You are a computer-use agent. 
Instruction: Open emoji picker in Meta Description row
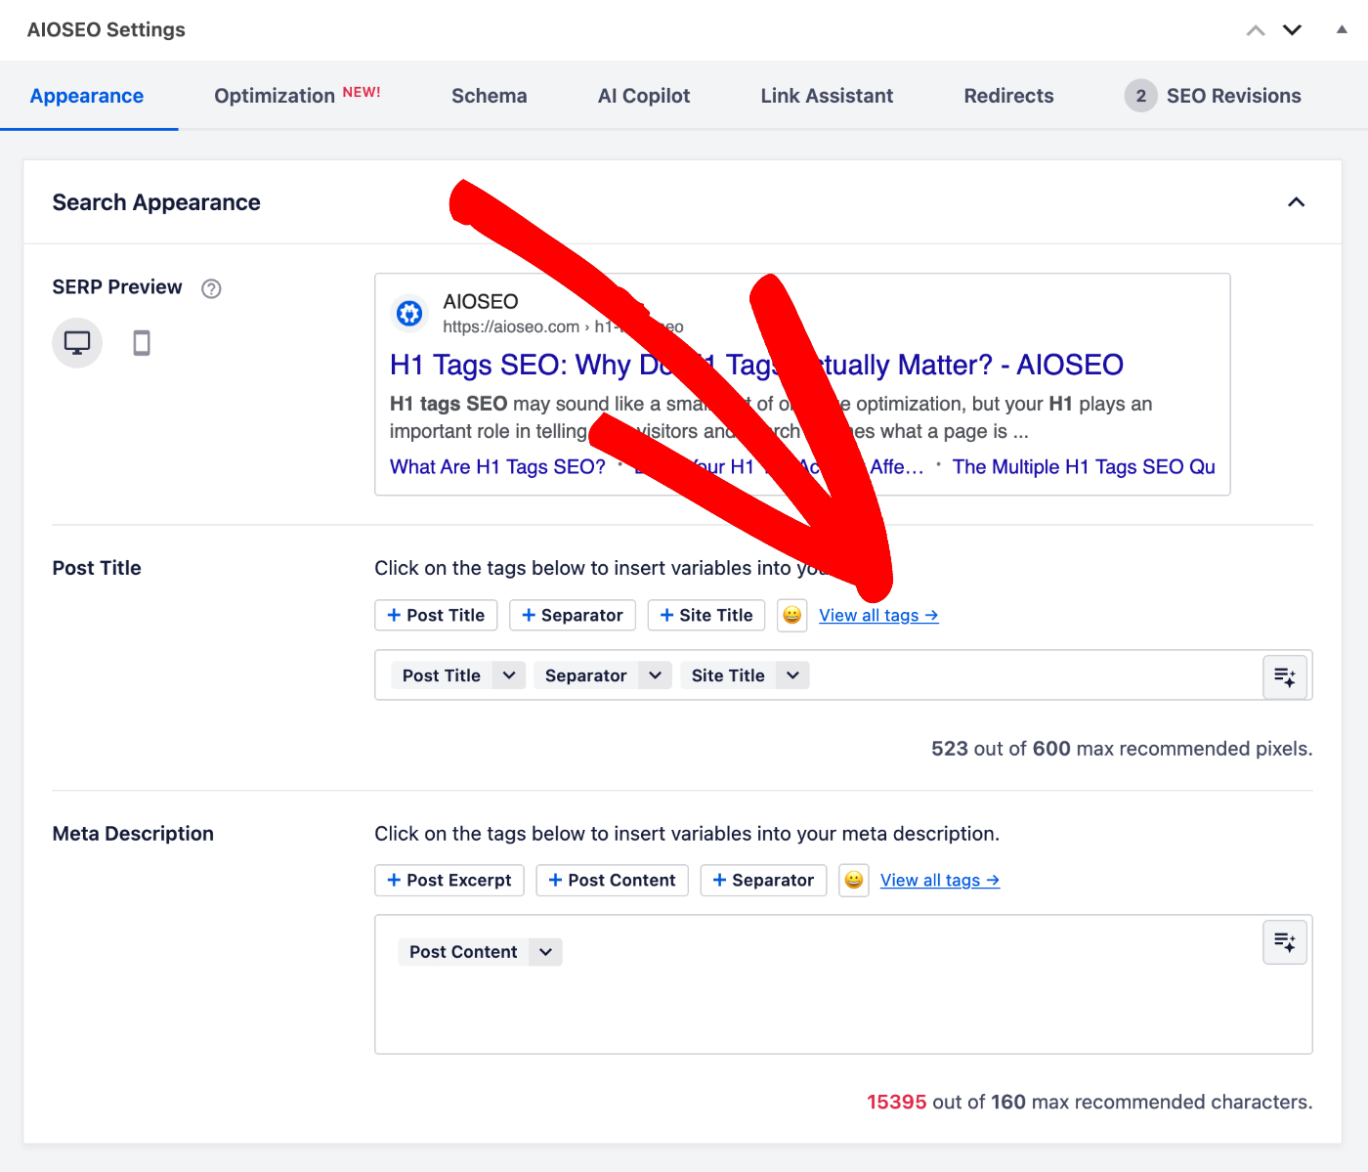[x=854, y=881]
